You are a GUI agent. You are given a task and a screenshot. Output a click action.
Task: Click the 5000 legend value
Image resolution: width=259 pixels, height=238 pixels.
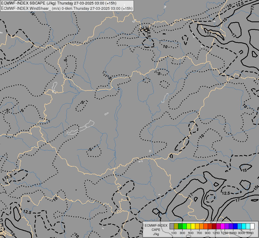(x=250, y=233)
